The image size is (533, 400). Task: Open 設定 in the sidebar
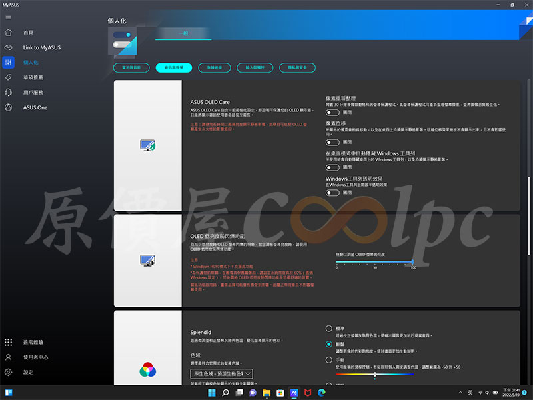tap(28, 372)
